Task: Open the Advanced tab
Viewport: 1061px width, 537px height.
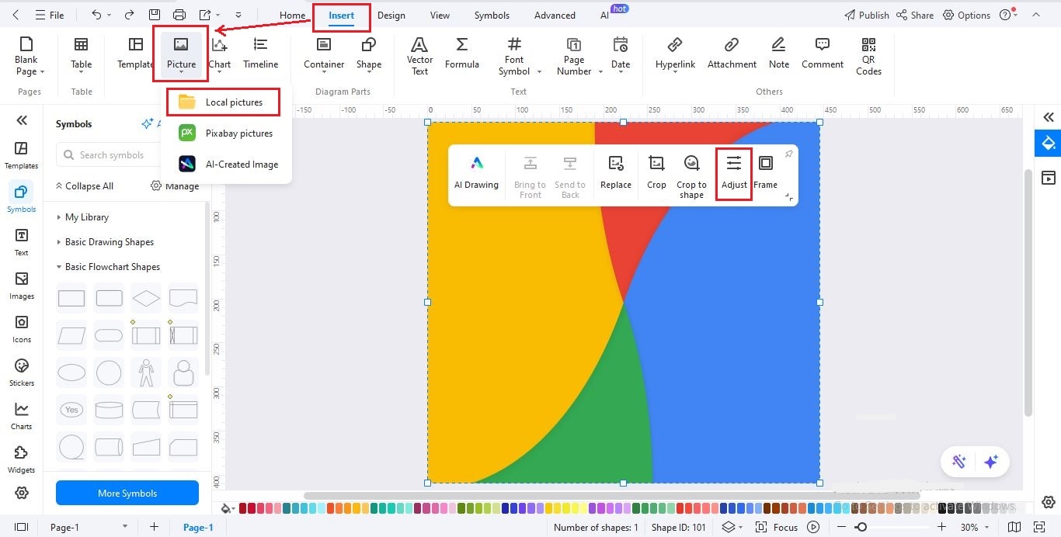Action: [555, 15]
